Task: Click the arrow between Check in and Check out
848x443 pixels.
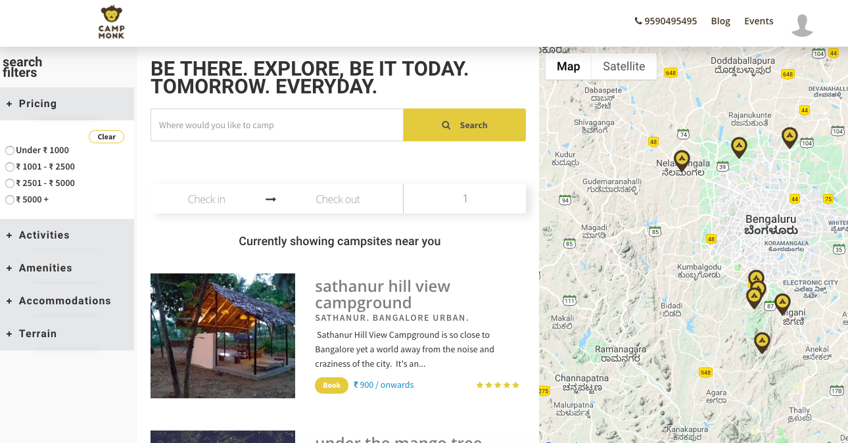Action: point(271,199)
